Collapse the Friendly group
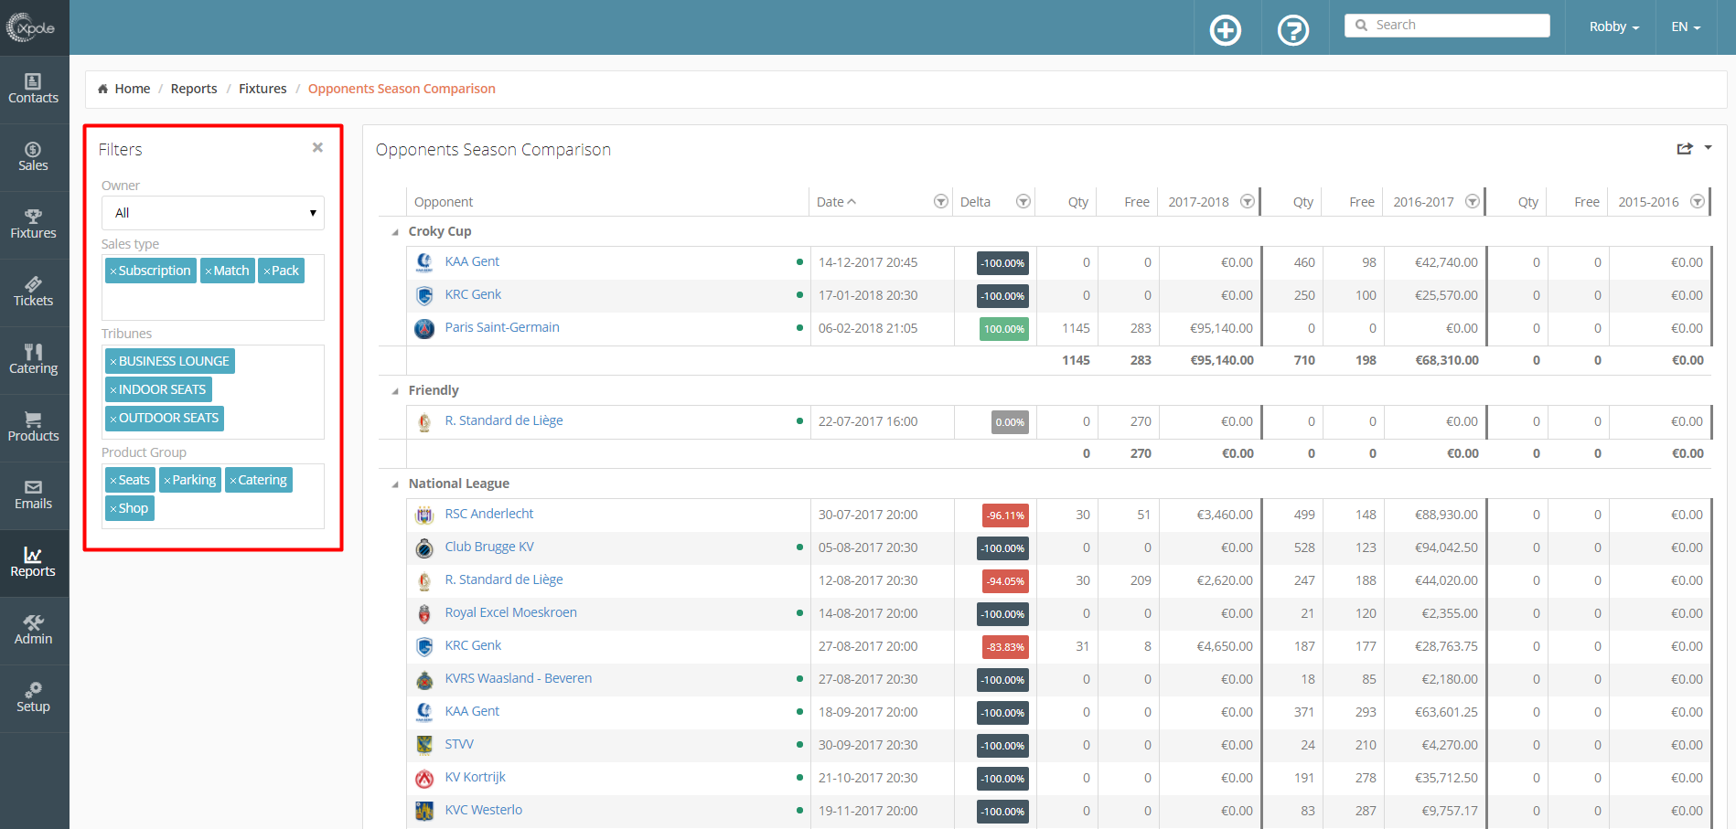The image size is (1736, 829). (x=395, y=391)
